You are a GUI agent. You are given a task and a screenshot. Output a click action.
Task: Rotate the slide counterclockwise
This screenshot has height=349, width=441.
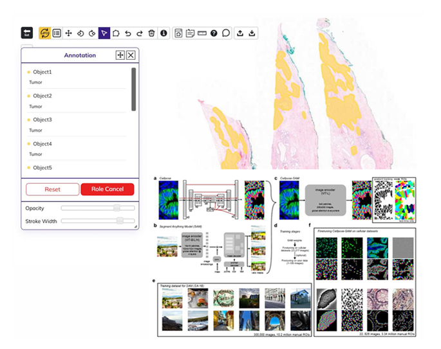[x=80, y=33]
